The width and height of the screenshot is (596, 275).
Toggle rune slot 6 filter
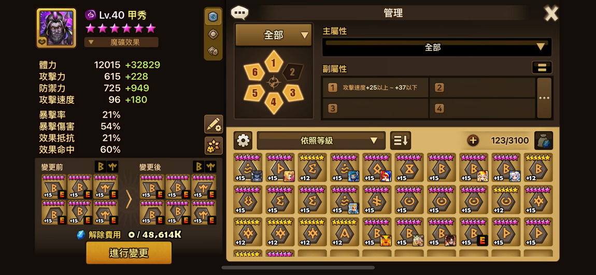[254, 71]
